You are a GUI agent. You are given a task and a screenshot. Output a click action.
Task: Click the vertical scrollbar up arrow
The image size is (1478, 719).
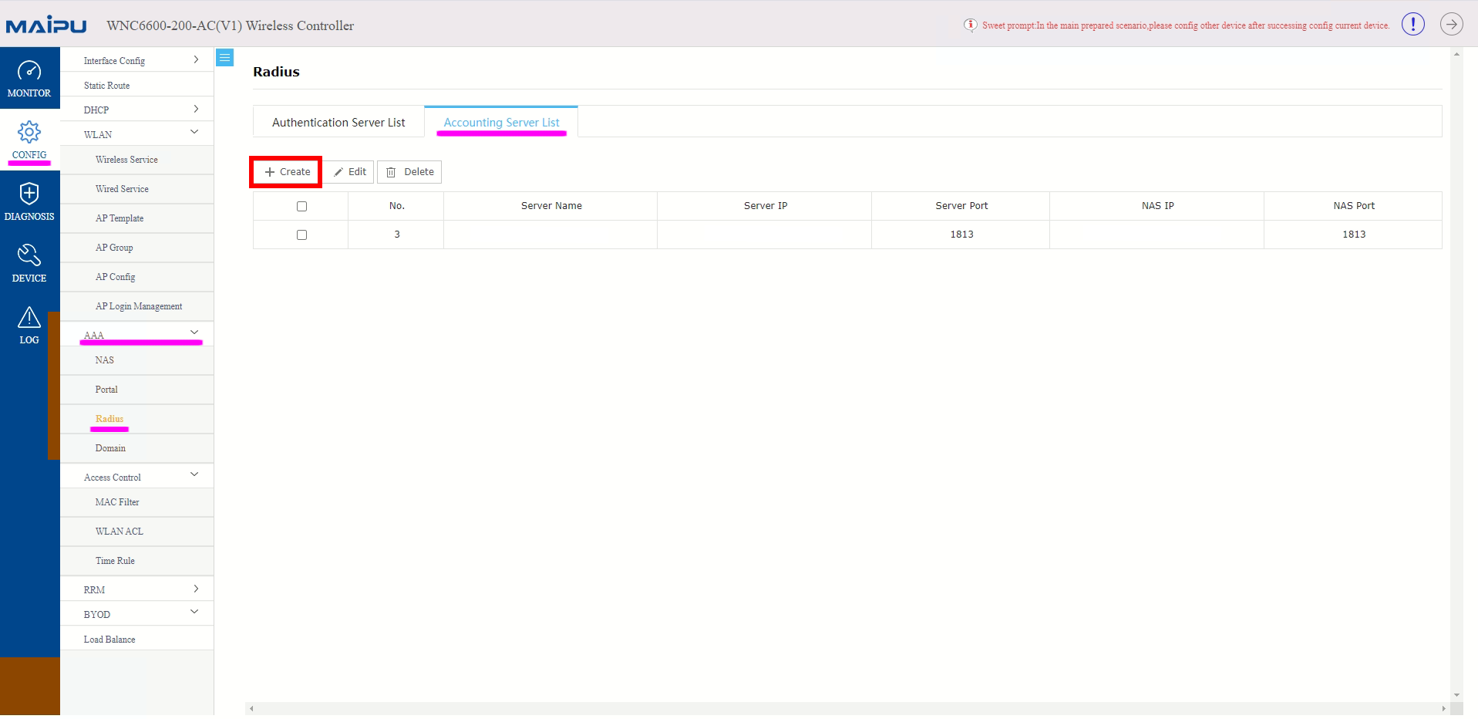[x=1456, y=54]
